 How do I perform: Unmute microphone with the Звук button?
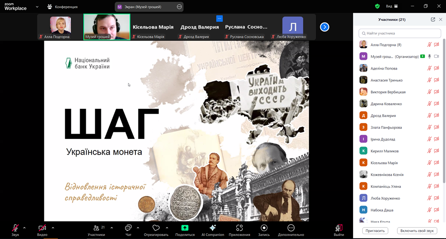point(15,230)
